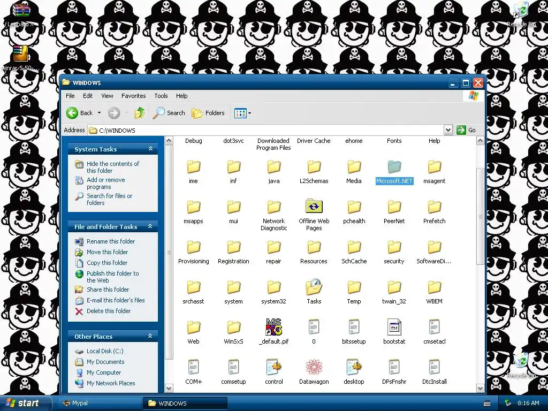This screenshot has width=548, height=411.
Task: Open Local Disk (C:) link
Action: [x=105, y=351]
